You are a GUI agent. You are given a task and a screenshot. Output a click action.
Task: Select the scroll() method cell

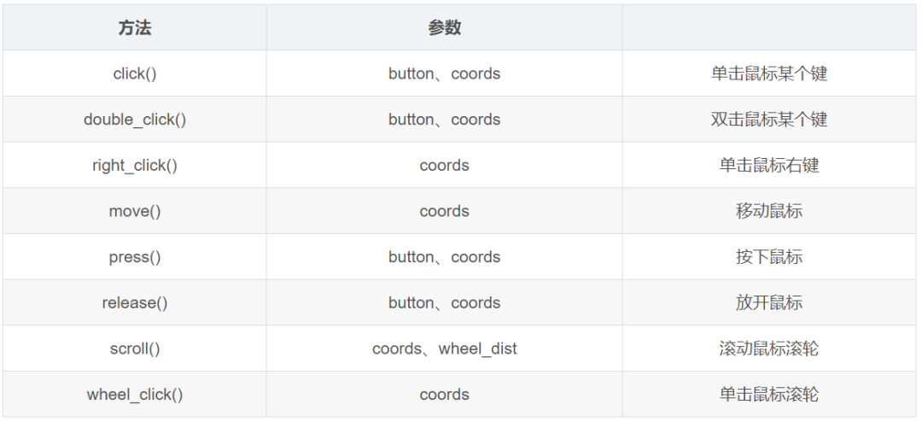point(135,349)
